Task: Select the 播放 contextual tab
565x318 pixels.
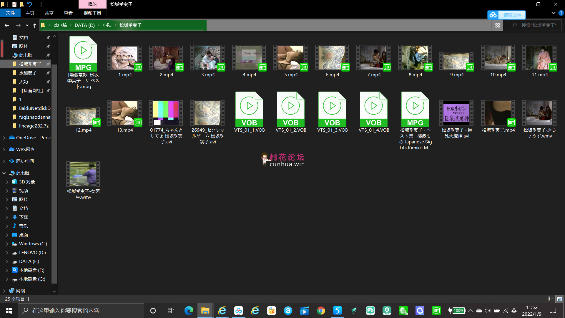Action: tap(92, 4)
